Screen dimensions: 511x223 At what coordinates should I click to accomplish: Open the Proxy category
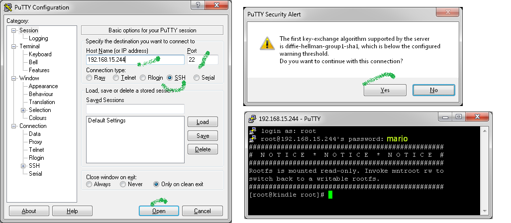(x=35, y=142)
